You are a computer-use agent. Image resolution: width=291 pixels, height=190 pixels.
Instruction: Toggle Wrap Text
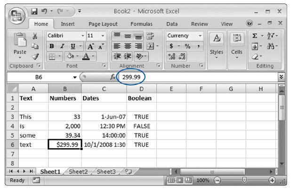click(x=150, y=36)
